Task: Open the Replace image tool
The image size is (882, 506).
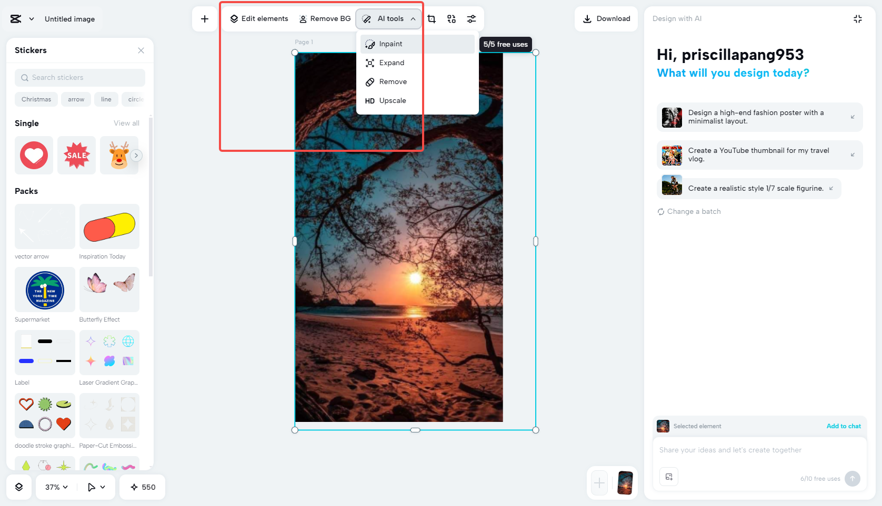Action: click(451, 18)
